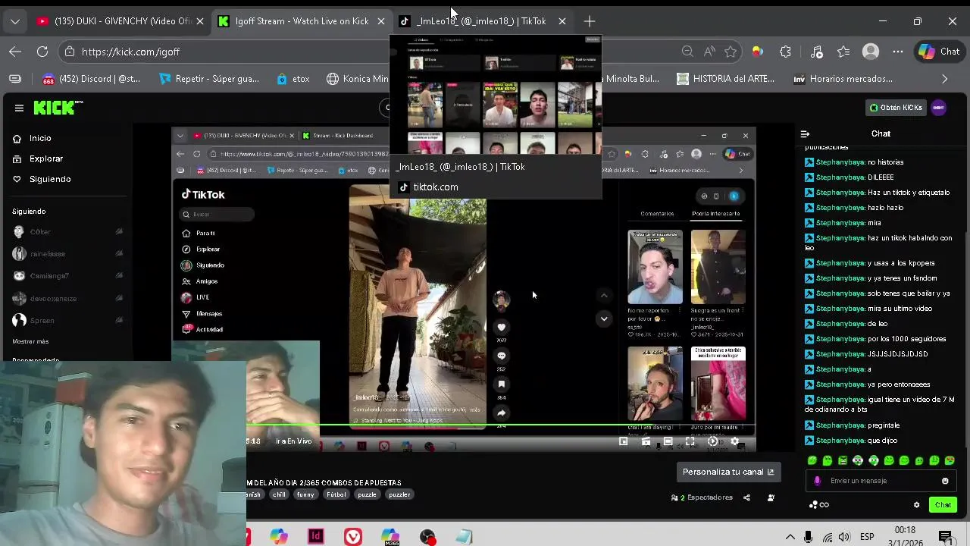Open a new browser tab with the plus button

[590, 21]
